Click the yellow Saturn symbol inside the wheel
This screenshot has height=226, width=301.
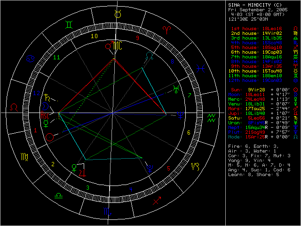coord(48,98)
